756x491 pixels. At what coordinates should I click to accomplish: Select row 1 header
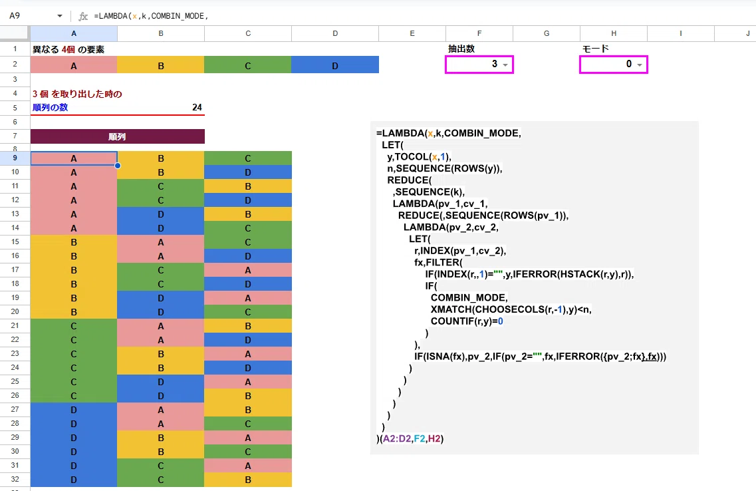[x=15, y=49]
